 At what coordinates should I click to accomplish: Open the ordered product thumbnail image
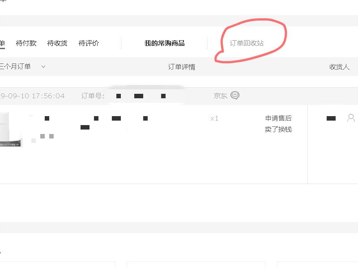[x=10, y=130]
